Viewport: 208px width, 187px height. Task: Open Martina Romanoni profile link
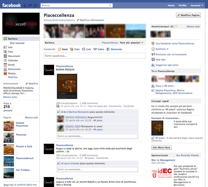[x=78, y=112]
